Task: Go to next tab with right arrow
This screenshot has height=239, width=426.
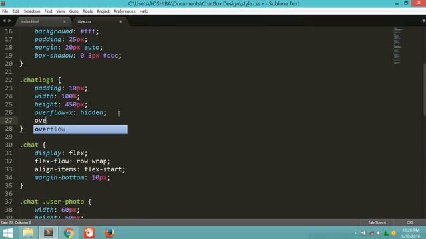Action: (x=9, y=21)
